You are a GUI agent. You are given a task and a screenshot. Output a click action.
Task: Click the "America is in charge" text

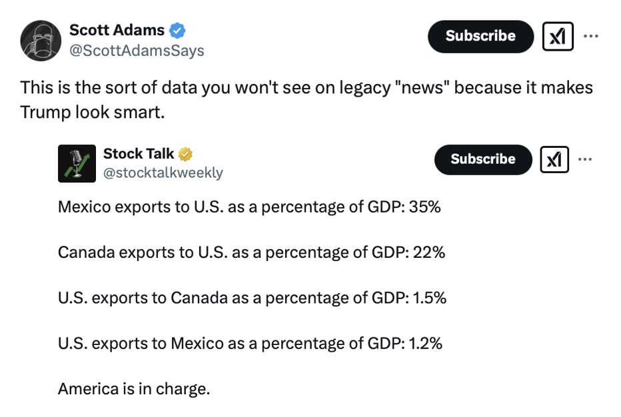tap(134, 388)
